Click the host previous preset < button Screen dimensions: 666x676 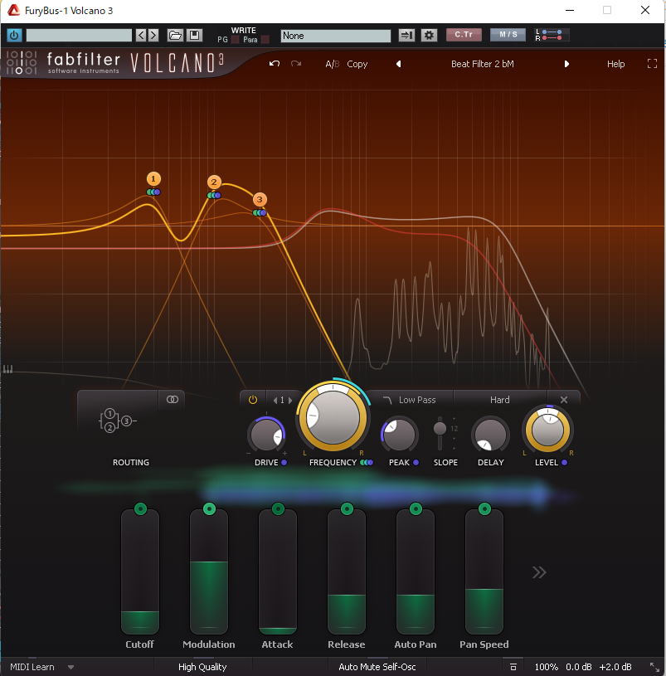click(141, 36)
